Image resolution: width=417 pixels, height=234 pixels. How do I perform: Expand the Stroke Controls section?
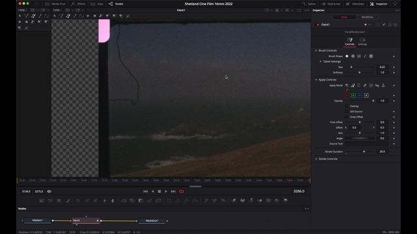click(316, 159)
